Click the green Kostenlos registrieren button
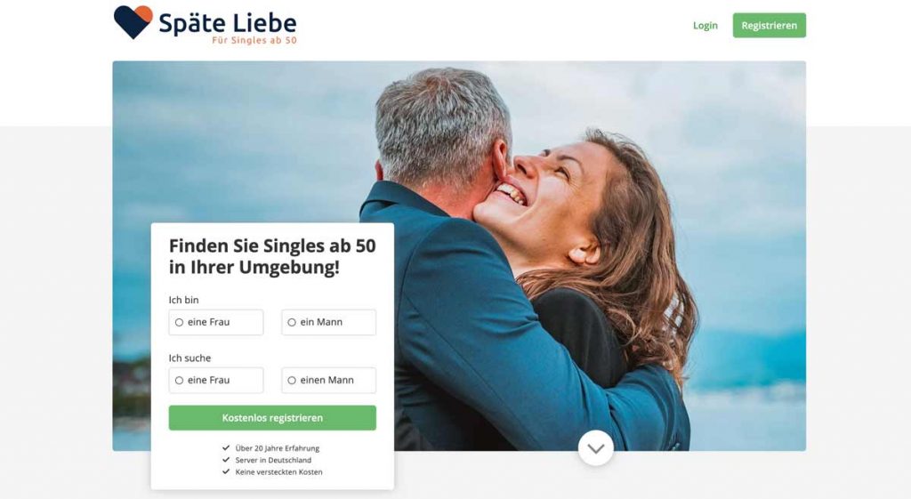The height and width of the screenshot is (499, 911). (272, 418)
